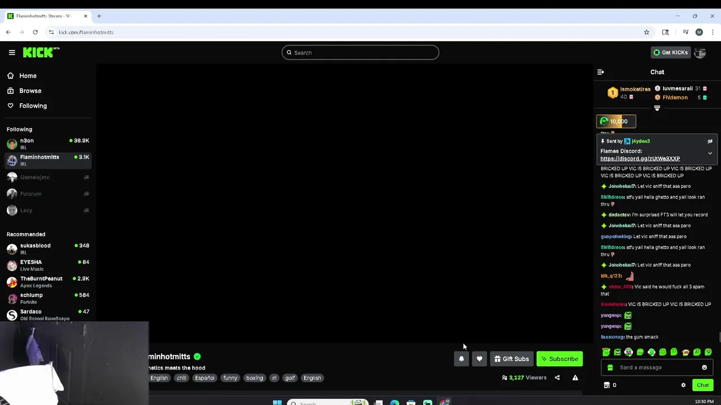Open recommended channel Sardaco
Viewport: 721px width, 405px height.
(48, 314)
